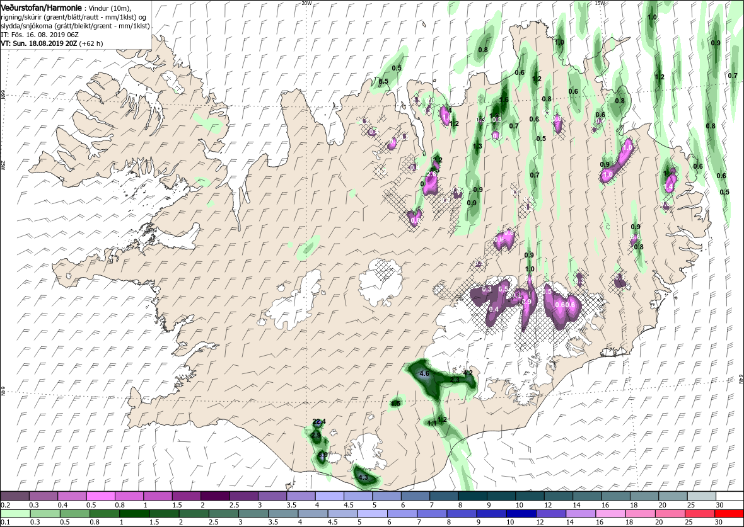
Task: Click the 22.4 rainfall value on the map
Action: (x=319, y=421)
